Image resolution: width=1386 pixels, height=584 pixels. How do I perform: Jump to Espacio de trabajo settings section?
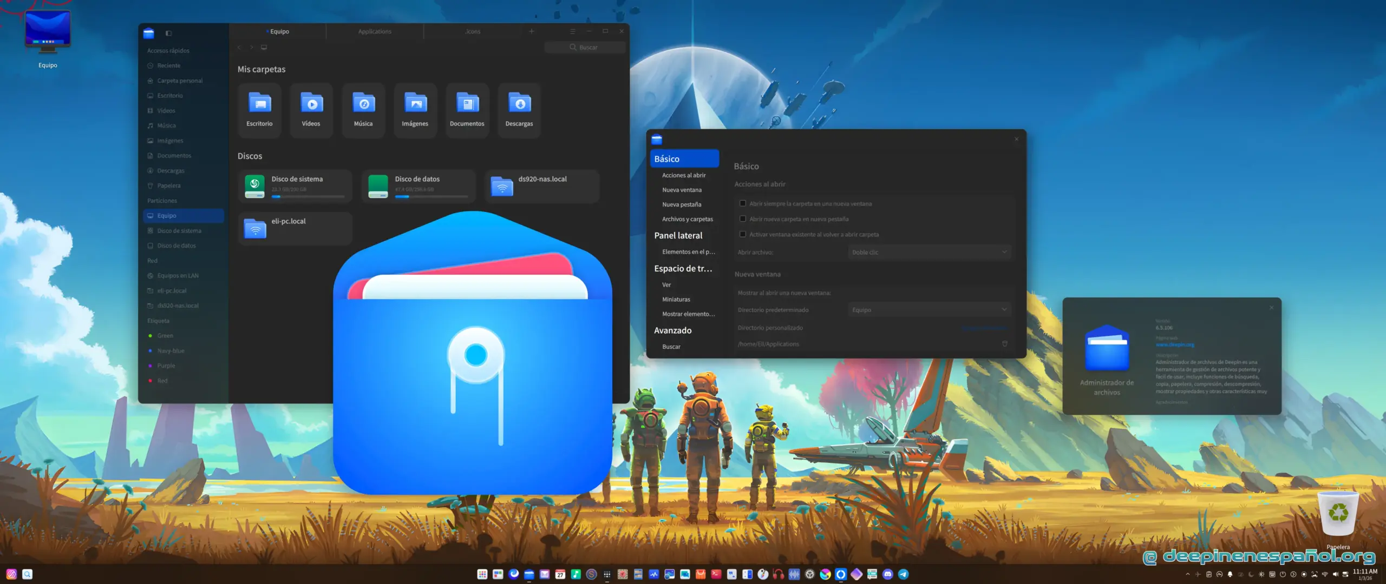[x=683, y=268]
